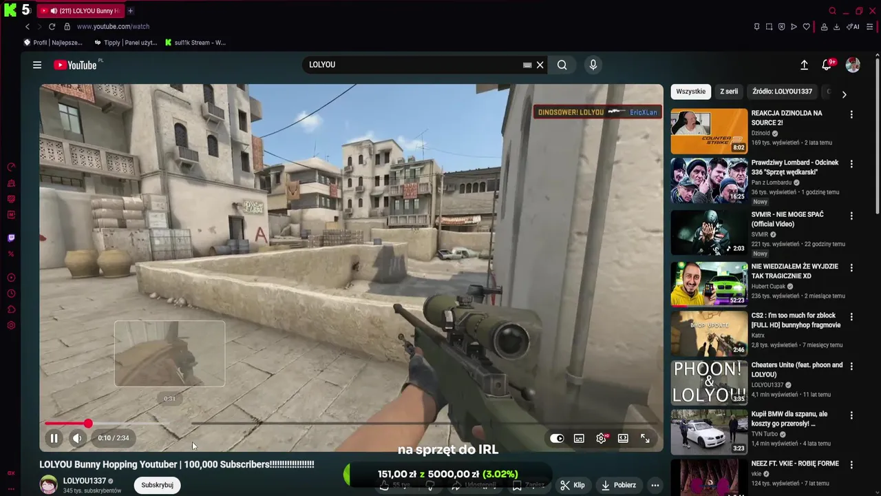This screenshot has width=881, height=496.
Task: Open REAKCJA DZINOLDA NA SOURCE 2 thumbnail
Action: coord(709,131)
